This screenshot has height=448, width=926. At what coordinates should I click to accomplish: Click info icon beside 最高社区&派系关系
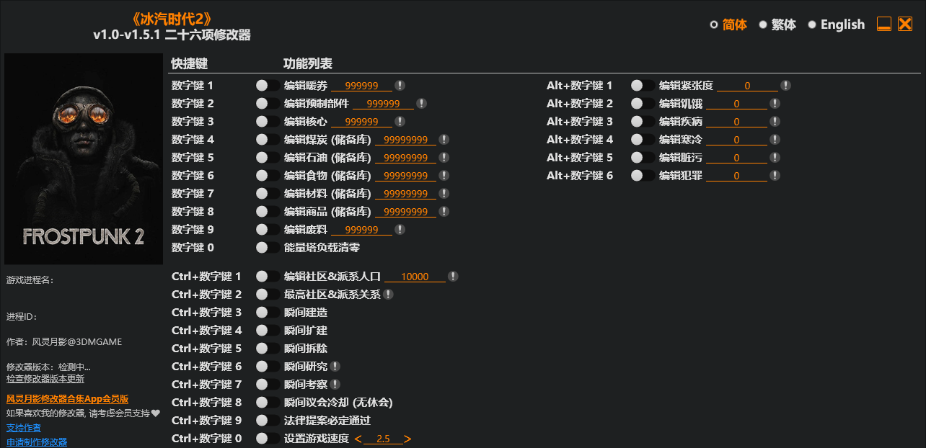(388, 295)
